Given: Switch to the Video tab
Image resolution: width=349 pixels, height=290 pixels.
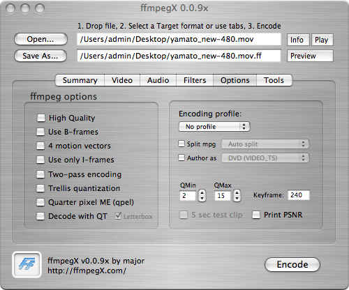Looking at the screenshot, I should point(122,80).
